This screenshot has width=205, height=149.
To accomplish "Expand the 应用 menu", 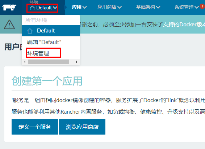I will (79, 7).
